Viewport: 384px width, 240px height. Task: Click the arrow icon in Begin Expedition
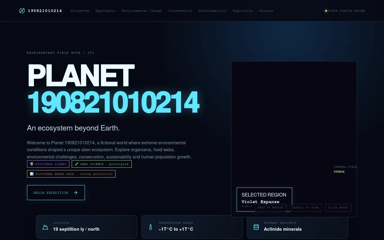coord(76,193)
